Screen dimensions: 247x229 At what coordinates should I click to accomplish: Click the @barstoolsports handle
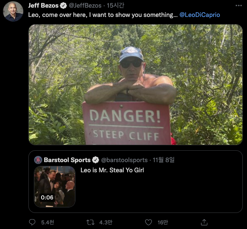[124, 160]
